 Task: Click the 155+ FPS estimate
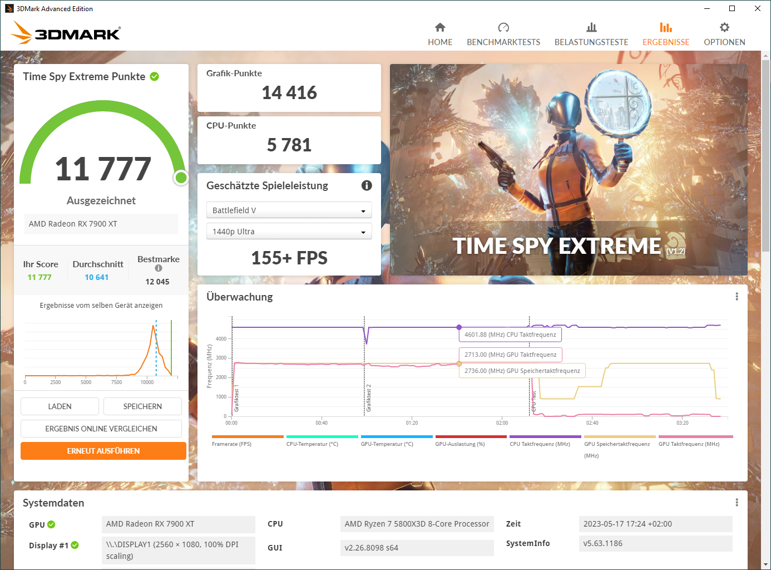pos(289,258)
